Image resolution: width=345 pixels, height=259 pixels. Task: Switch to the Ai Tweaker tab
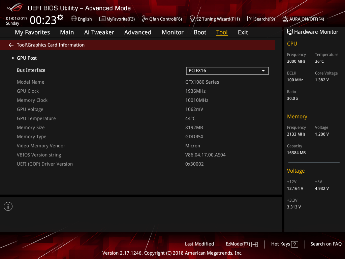coord(99,32)
